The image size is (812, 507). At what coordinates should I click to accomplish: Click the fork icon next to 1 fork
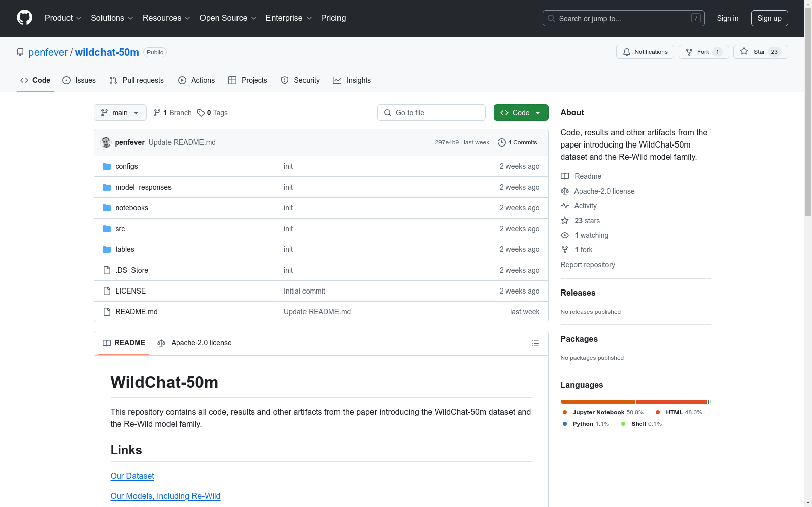(x=565, y=250)
